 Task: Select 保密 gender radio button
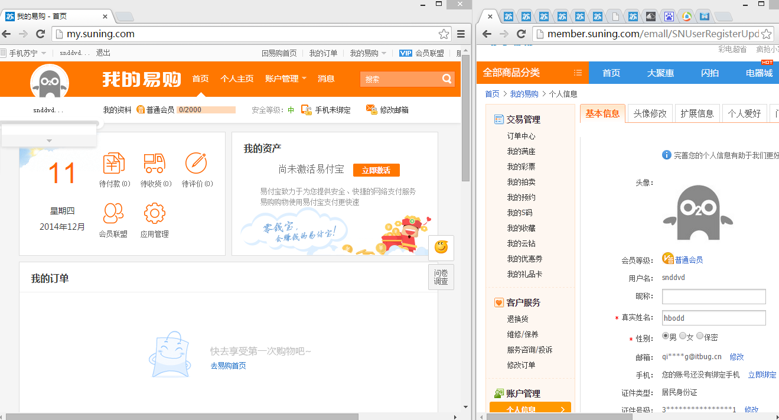point(700,336)
